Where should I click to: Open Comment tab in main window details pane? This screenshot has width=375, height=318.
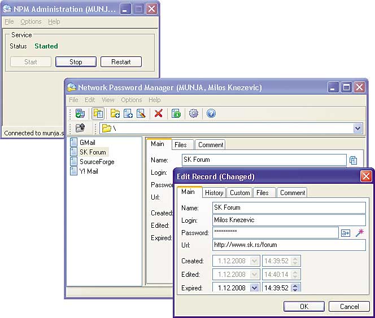click(211, 145)
